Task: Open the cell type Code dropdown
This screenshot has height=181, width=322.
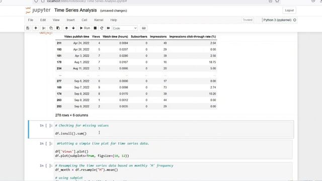Action: pos(125,28)
